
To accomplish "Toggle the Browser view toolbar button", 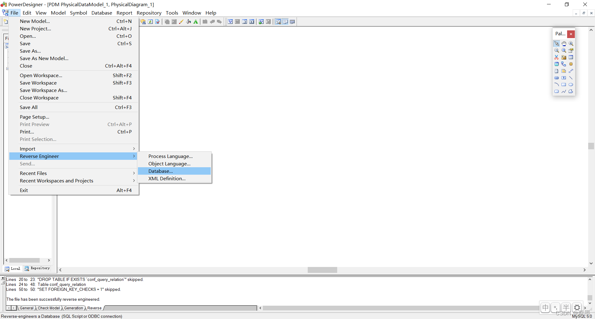I will coord(278,22).
